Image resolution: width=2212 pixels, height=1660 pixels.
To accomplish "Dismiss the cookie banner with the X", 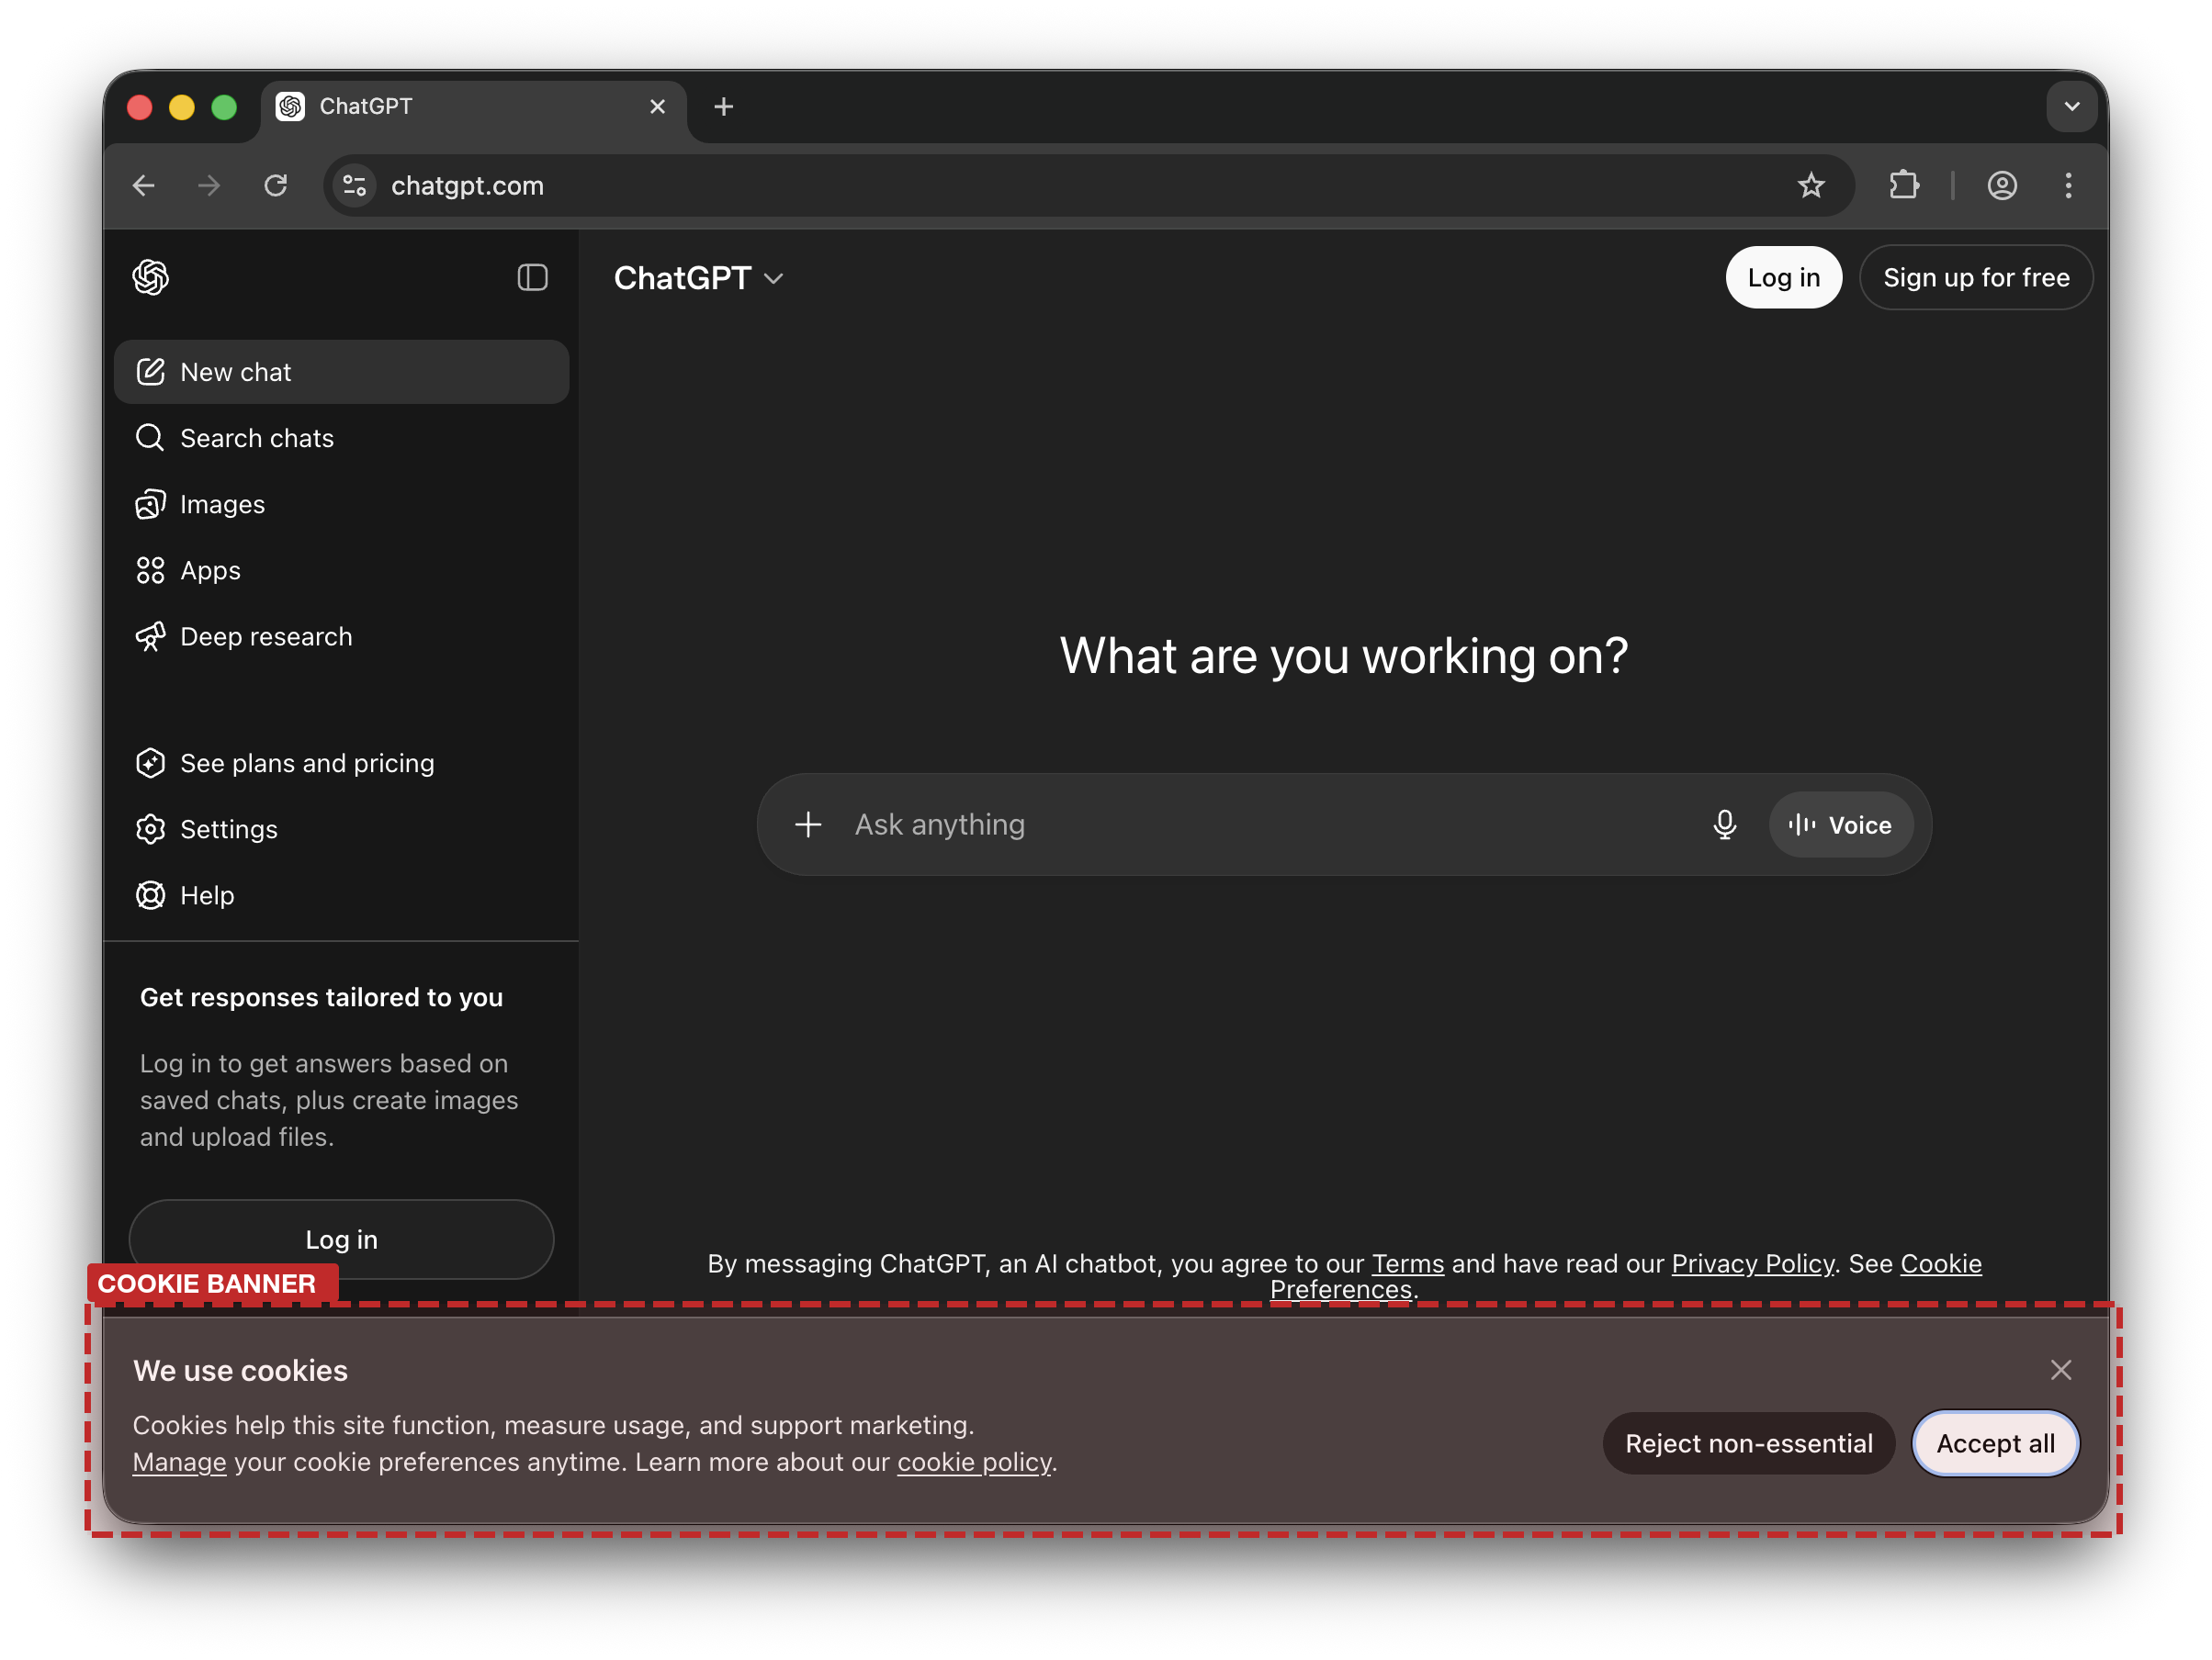I will 2061,1370.
